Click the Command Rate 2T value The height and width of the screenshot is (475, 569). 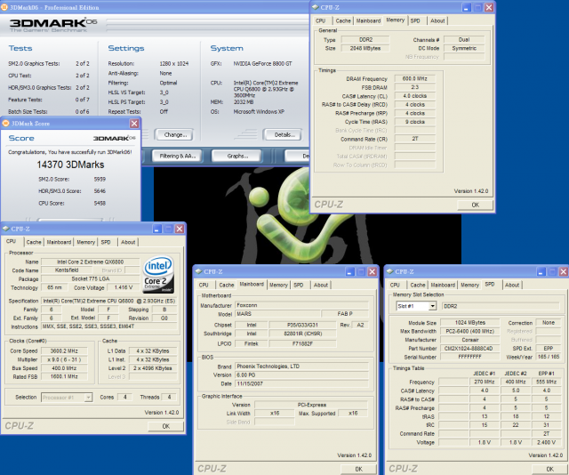click(415, 139)
